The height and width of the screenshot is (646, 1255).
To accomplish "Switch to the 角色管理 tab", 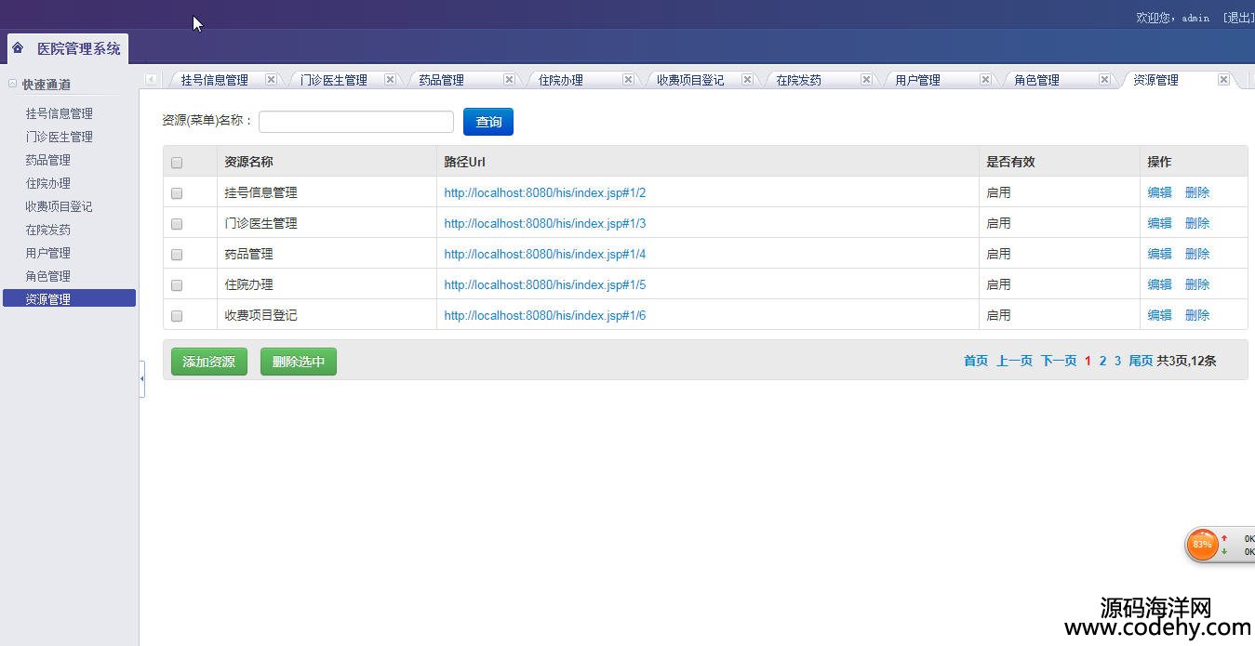I will (1037, 80).
